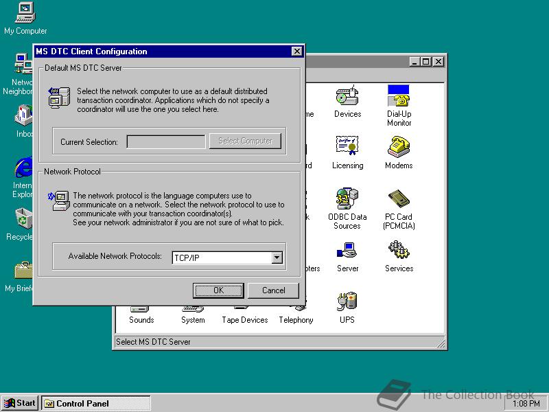
Task: Expand the Available Network Protocols dropdown arrow
Action: click(277, 258)
